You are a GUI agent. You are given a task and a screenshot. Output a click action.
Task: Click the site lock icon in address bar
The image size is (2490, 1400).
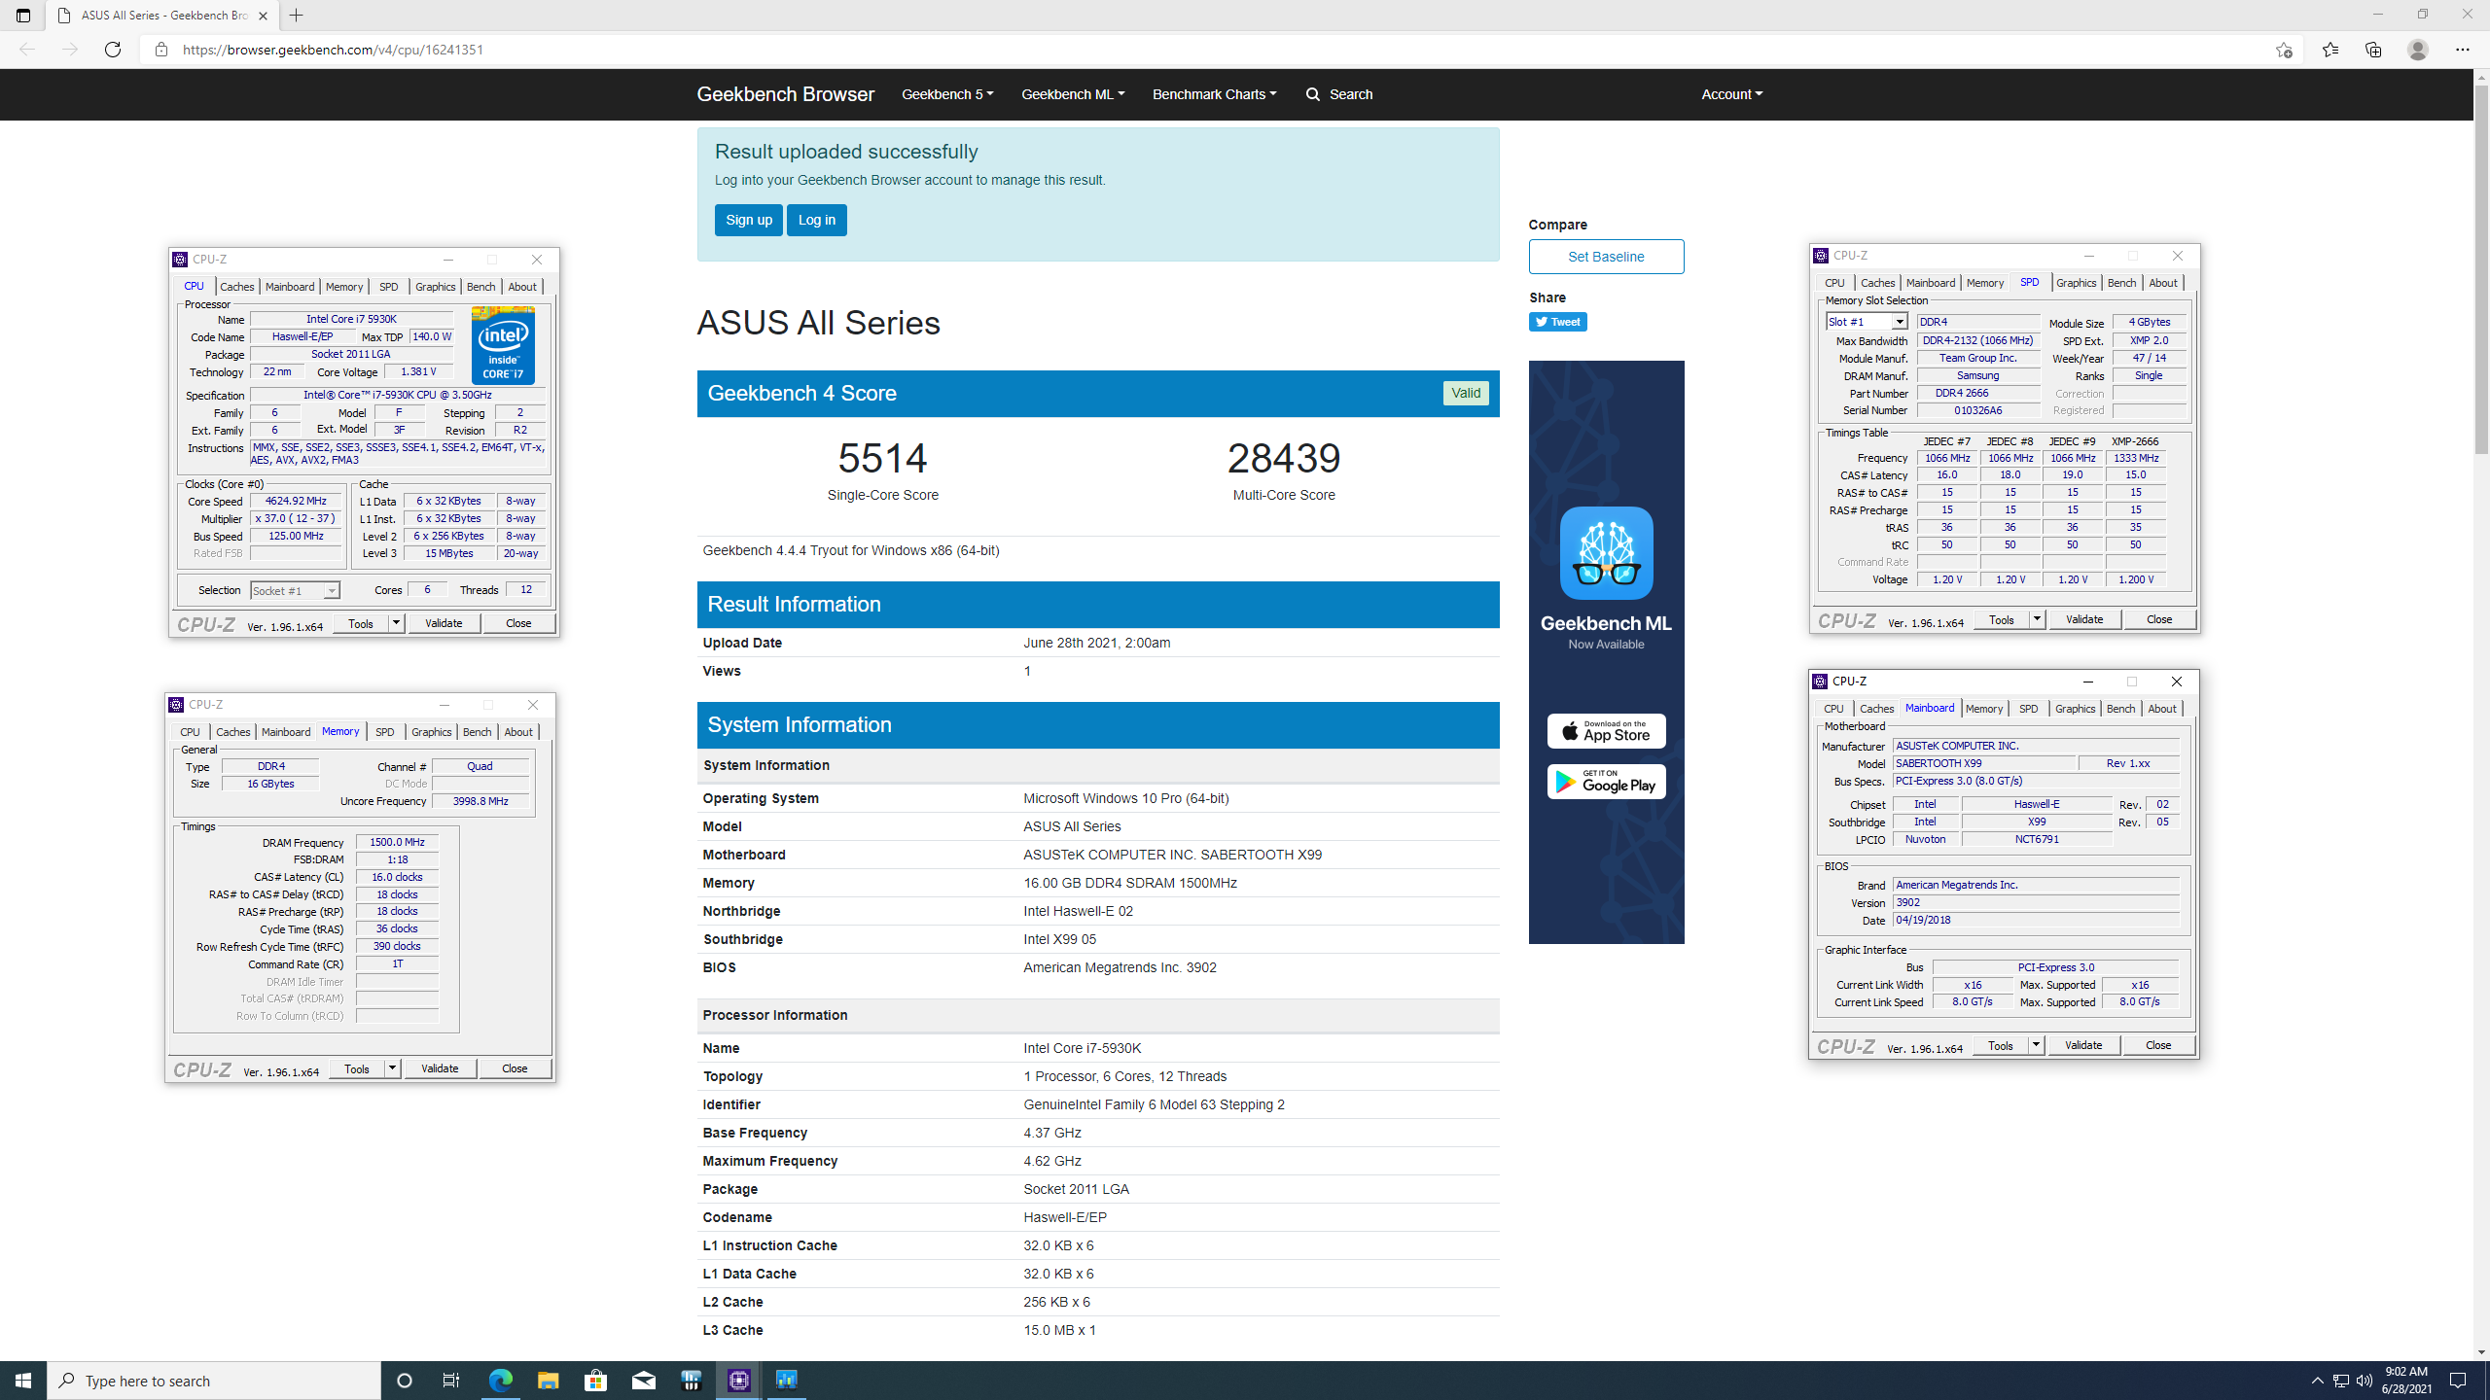161,50
